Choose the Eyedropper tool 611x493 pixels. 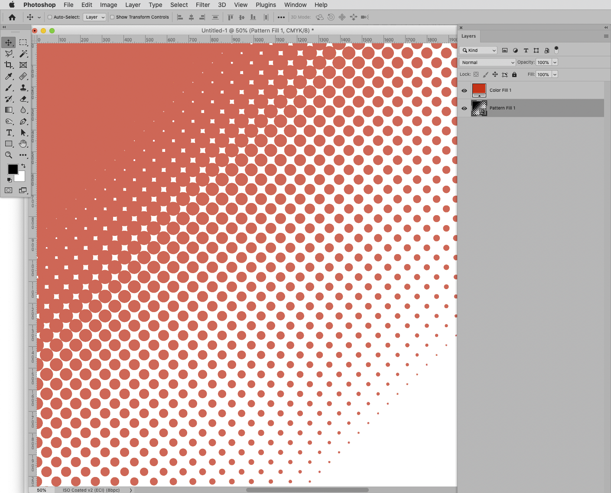pos(9,77)
